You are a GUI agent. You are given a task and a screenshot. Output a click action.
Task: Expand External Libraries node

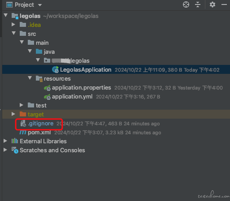coord(5,141)
